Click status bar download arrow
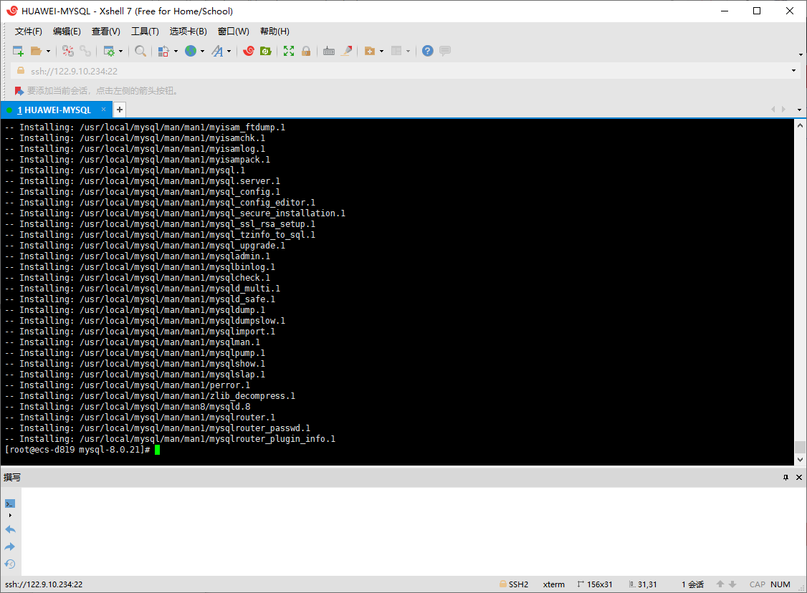Viewport: 807px width, 593px height. point(732,584)
